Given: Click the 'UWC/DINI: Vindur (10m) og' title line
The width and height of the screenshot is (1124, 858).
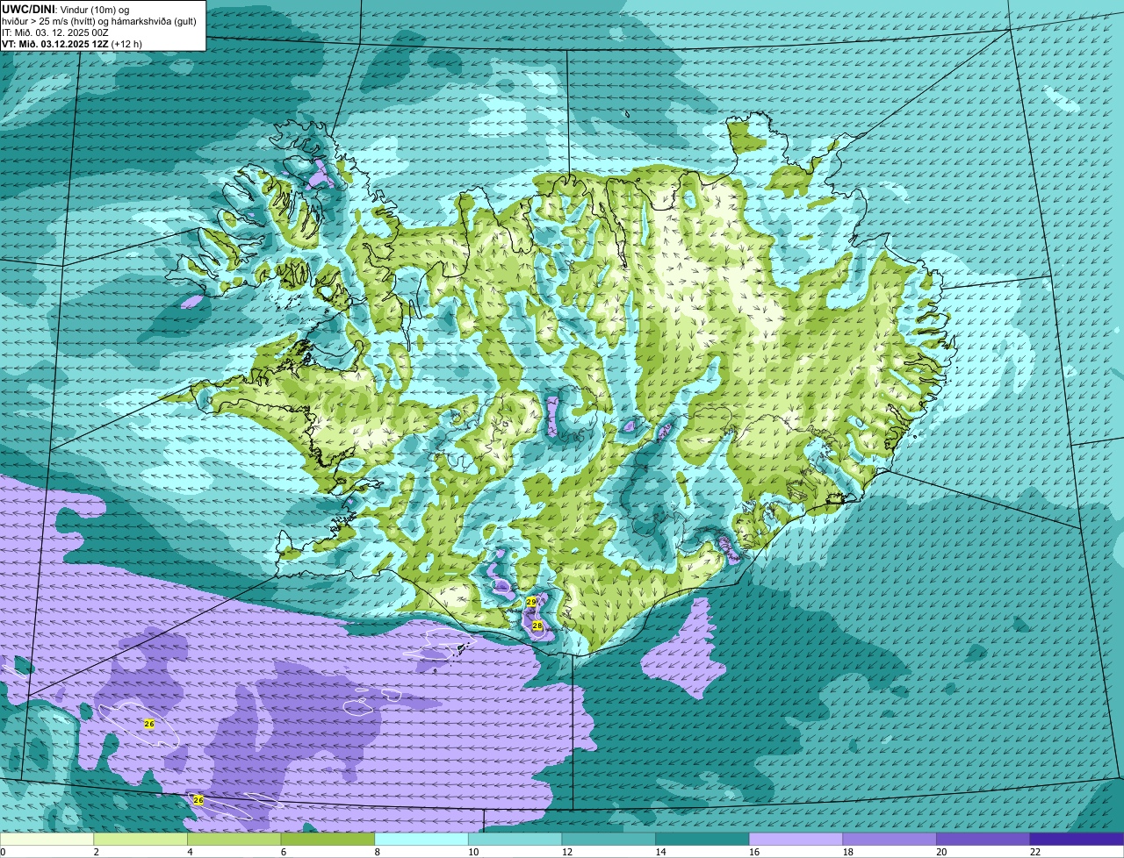Looking at the screenshot, I should [66, 9].
